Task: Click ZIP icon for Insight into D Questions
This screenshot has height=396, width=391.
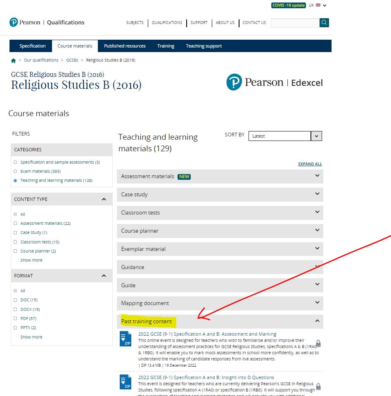Action: pyautogui.click(x=125, y=382)
